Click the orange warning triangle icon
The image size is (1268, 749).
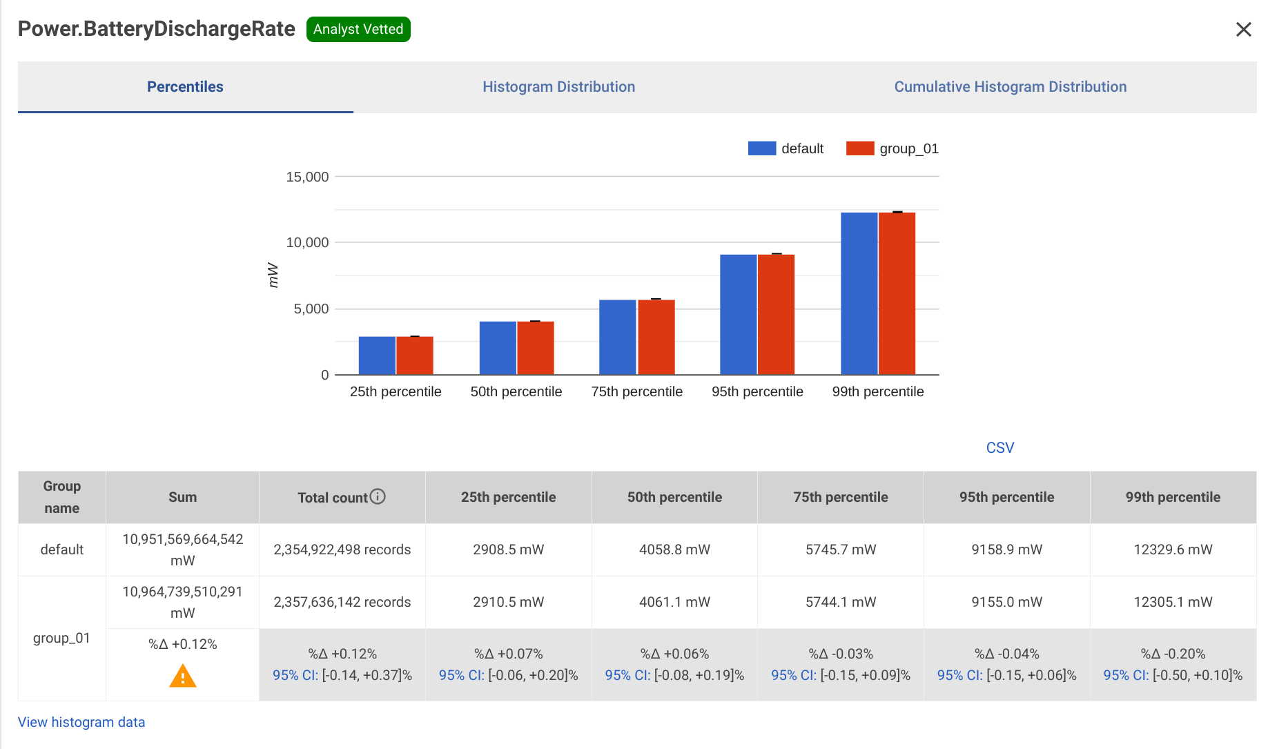[x=183, y=676]
